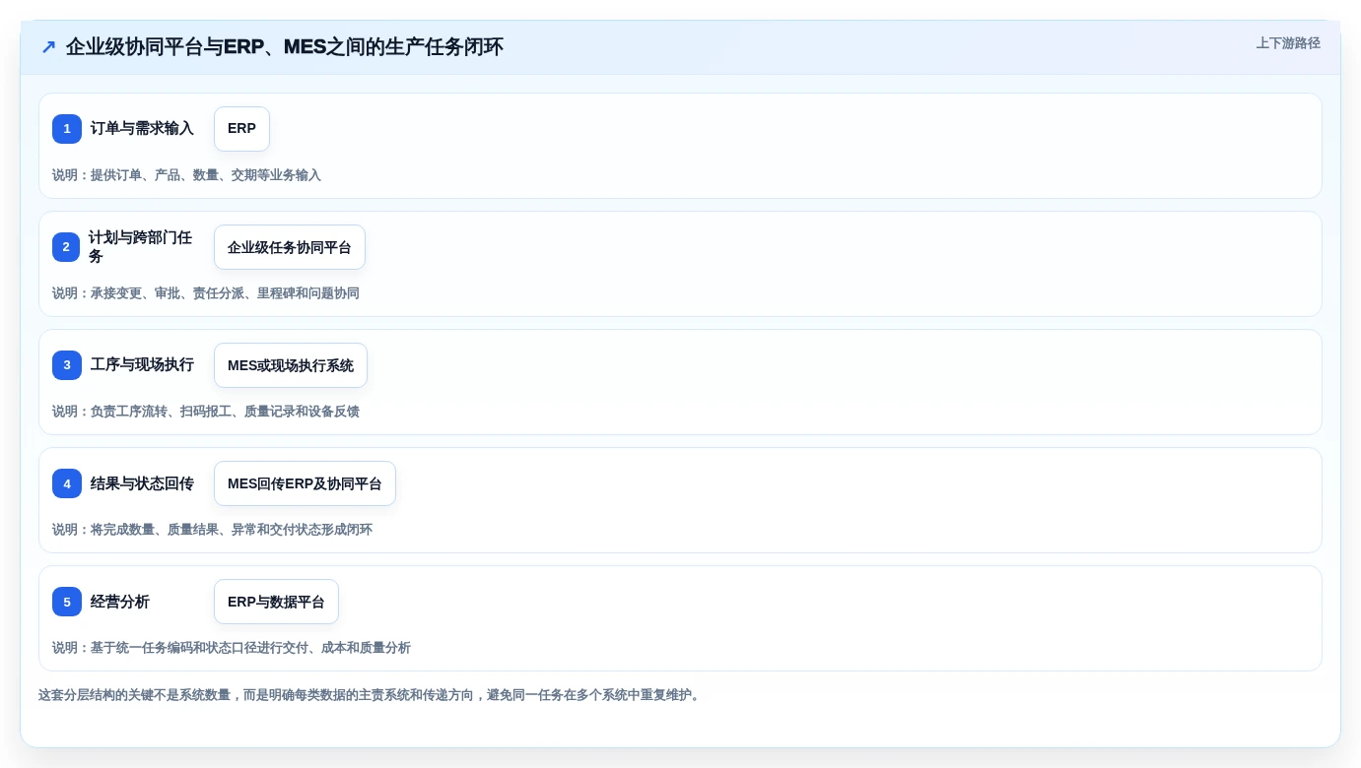Viewport: 1361px width, 768px height.
Task: Click the 结果与状态回传 step title
Action: [142, 483]
